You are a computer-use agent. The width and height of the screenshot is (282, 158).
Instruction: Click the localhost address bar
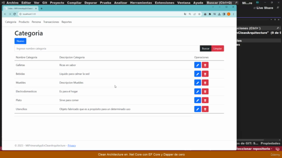point(101,14)
